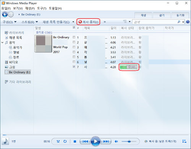Check track 3 checkbox
Viewport: 191px width, 149px height.
click(74, 47)
